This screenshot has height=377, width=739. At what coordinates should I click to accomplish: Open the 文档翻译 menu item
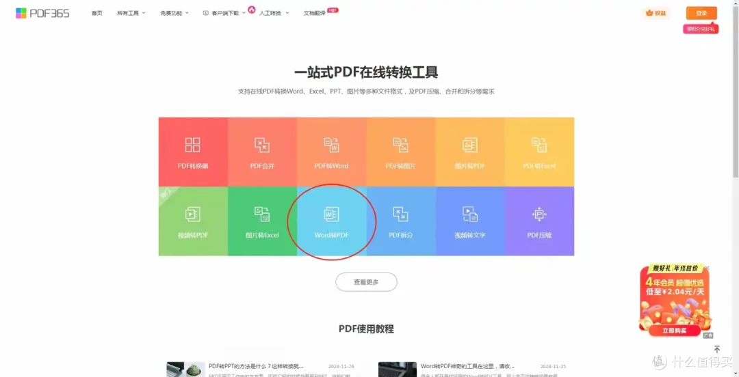coord(315,13)
